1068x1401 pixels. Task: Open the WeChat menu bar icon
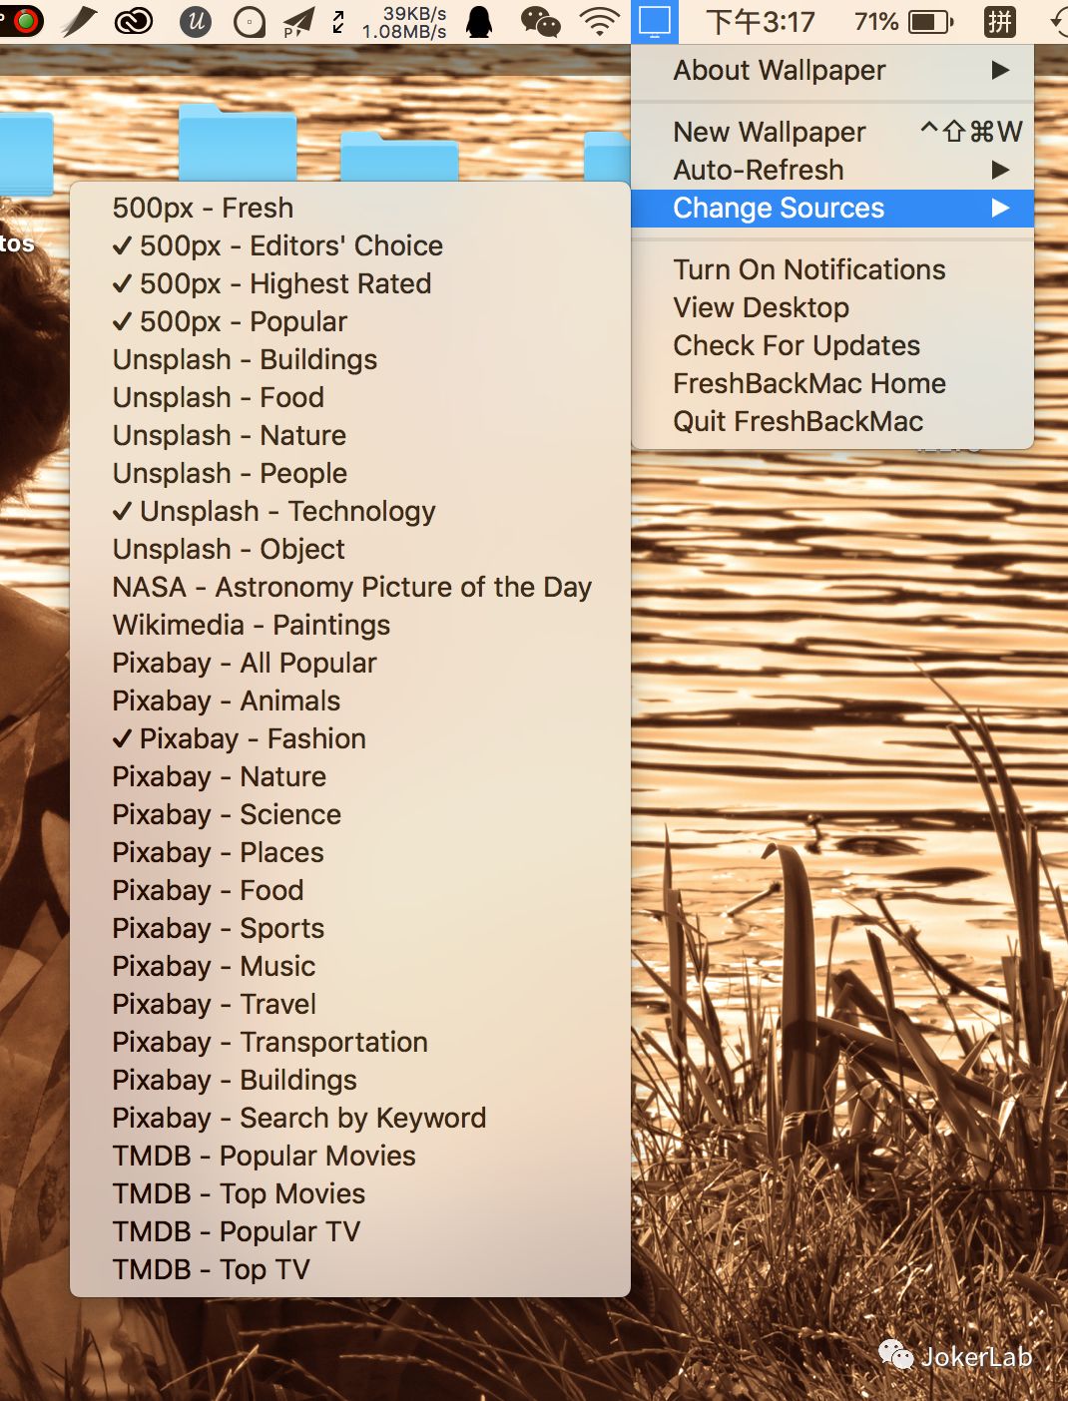coord(540,22)
